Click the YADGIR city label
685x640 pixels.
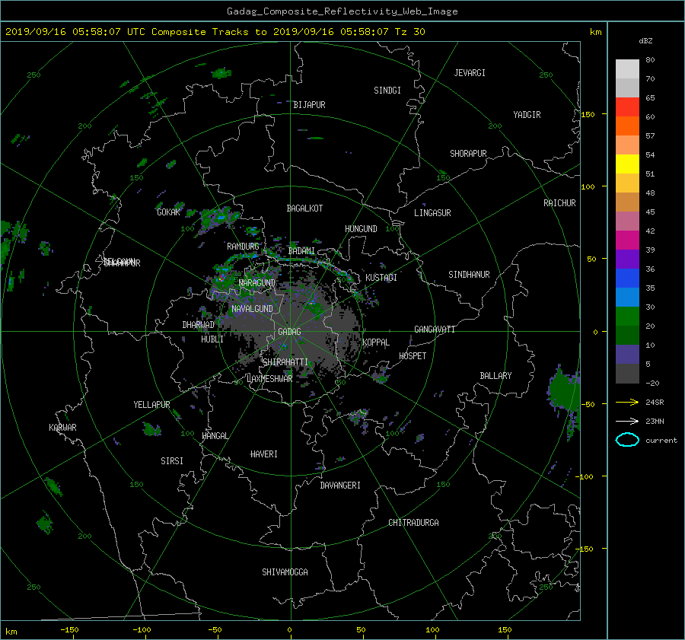point(527,115)
